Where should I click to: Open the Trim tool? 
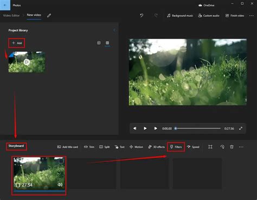coord(89,147)
